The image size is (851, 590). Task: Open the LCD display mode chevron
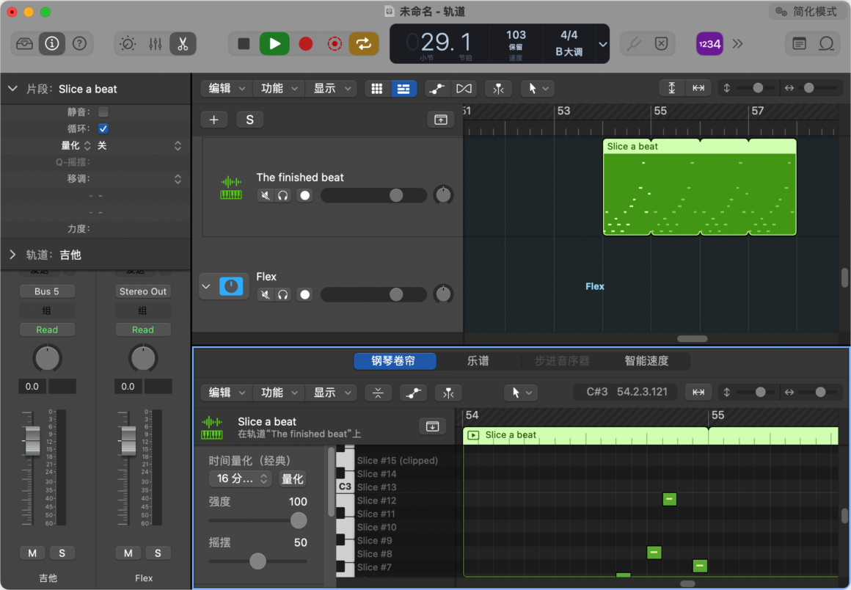[x=603, y=45]
